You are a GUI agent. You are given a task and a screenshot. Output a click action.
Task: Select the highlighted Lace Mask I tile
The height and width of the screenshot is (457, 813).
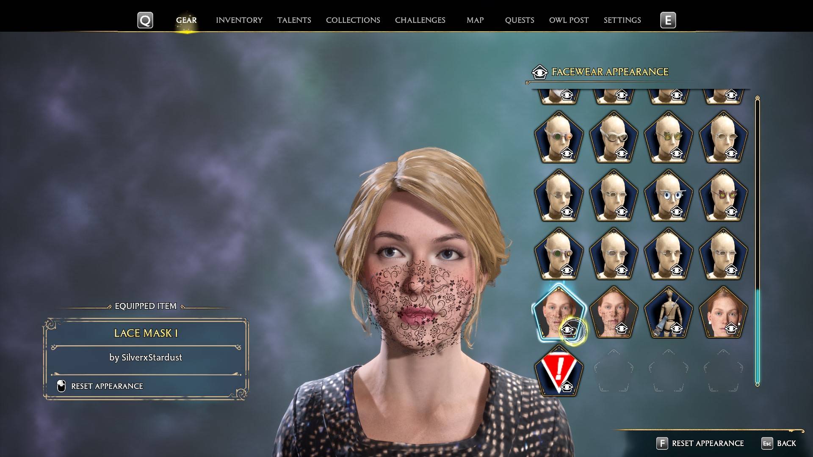pyautogui.click(x=559, y=312)
